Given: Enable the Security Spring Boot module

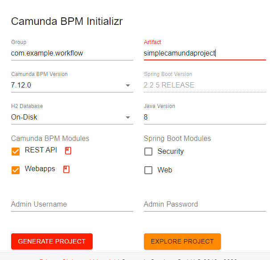Looking at the screenshot, I should pyautogui.click(x=149, y=152).
